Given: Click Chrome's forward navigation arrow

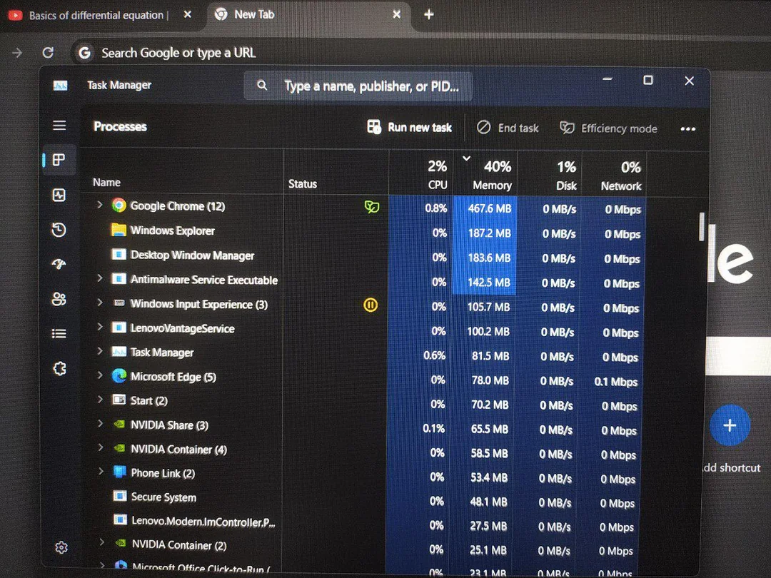Looking at the screenshot, I should point(17,52).
